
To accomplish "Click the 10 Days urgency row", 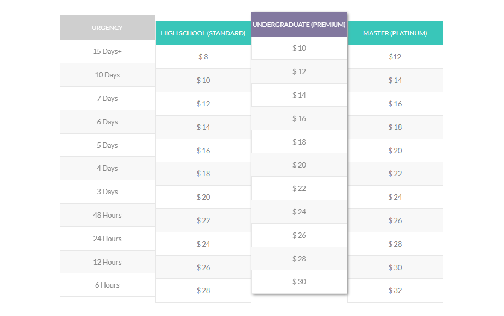I will coord(107,75).
